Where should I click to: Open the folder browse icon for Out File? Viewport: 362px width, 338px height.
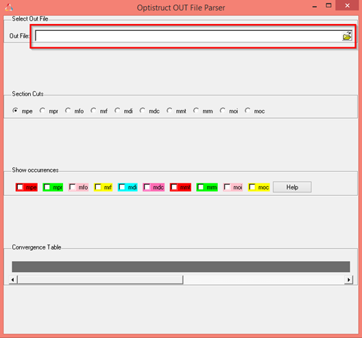coord(347,36)
